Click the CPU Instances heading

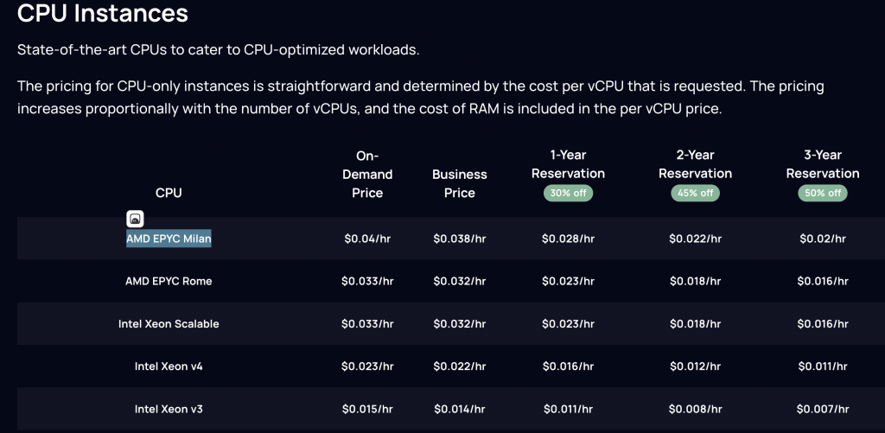pyautogui.click(x=103, y=13)
